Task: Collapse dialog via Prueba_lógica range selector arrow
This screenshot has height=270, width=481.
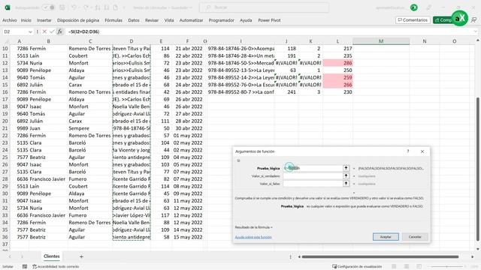Action: coord(346,168)
